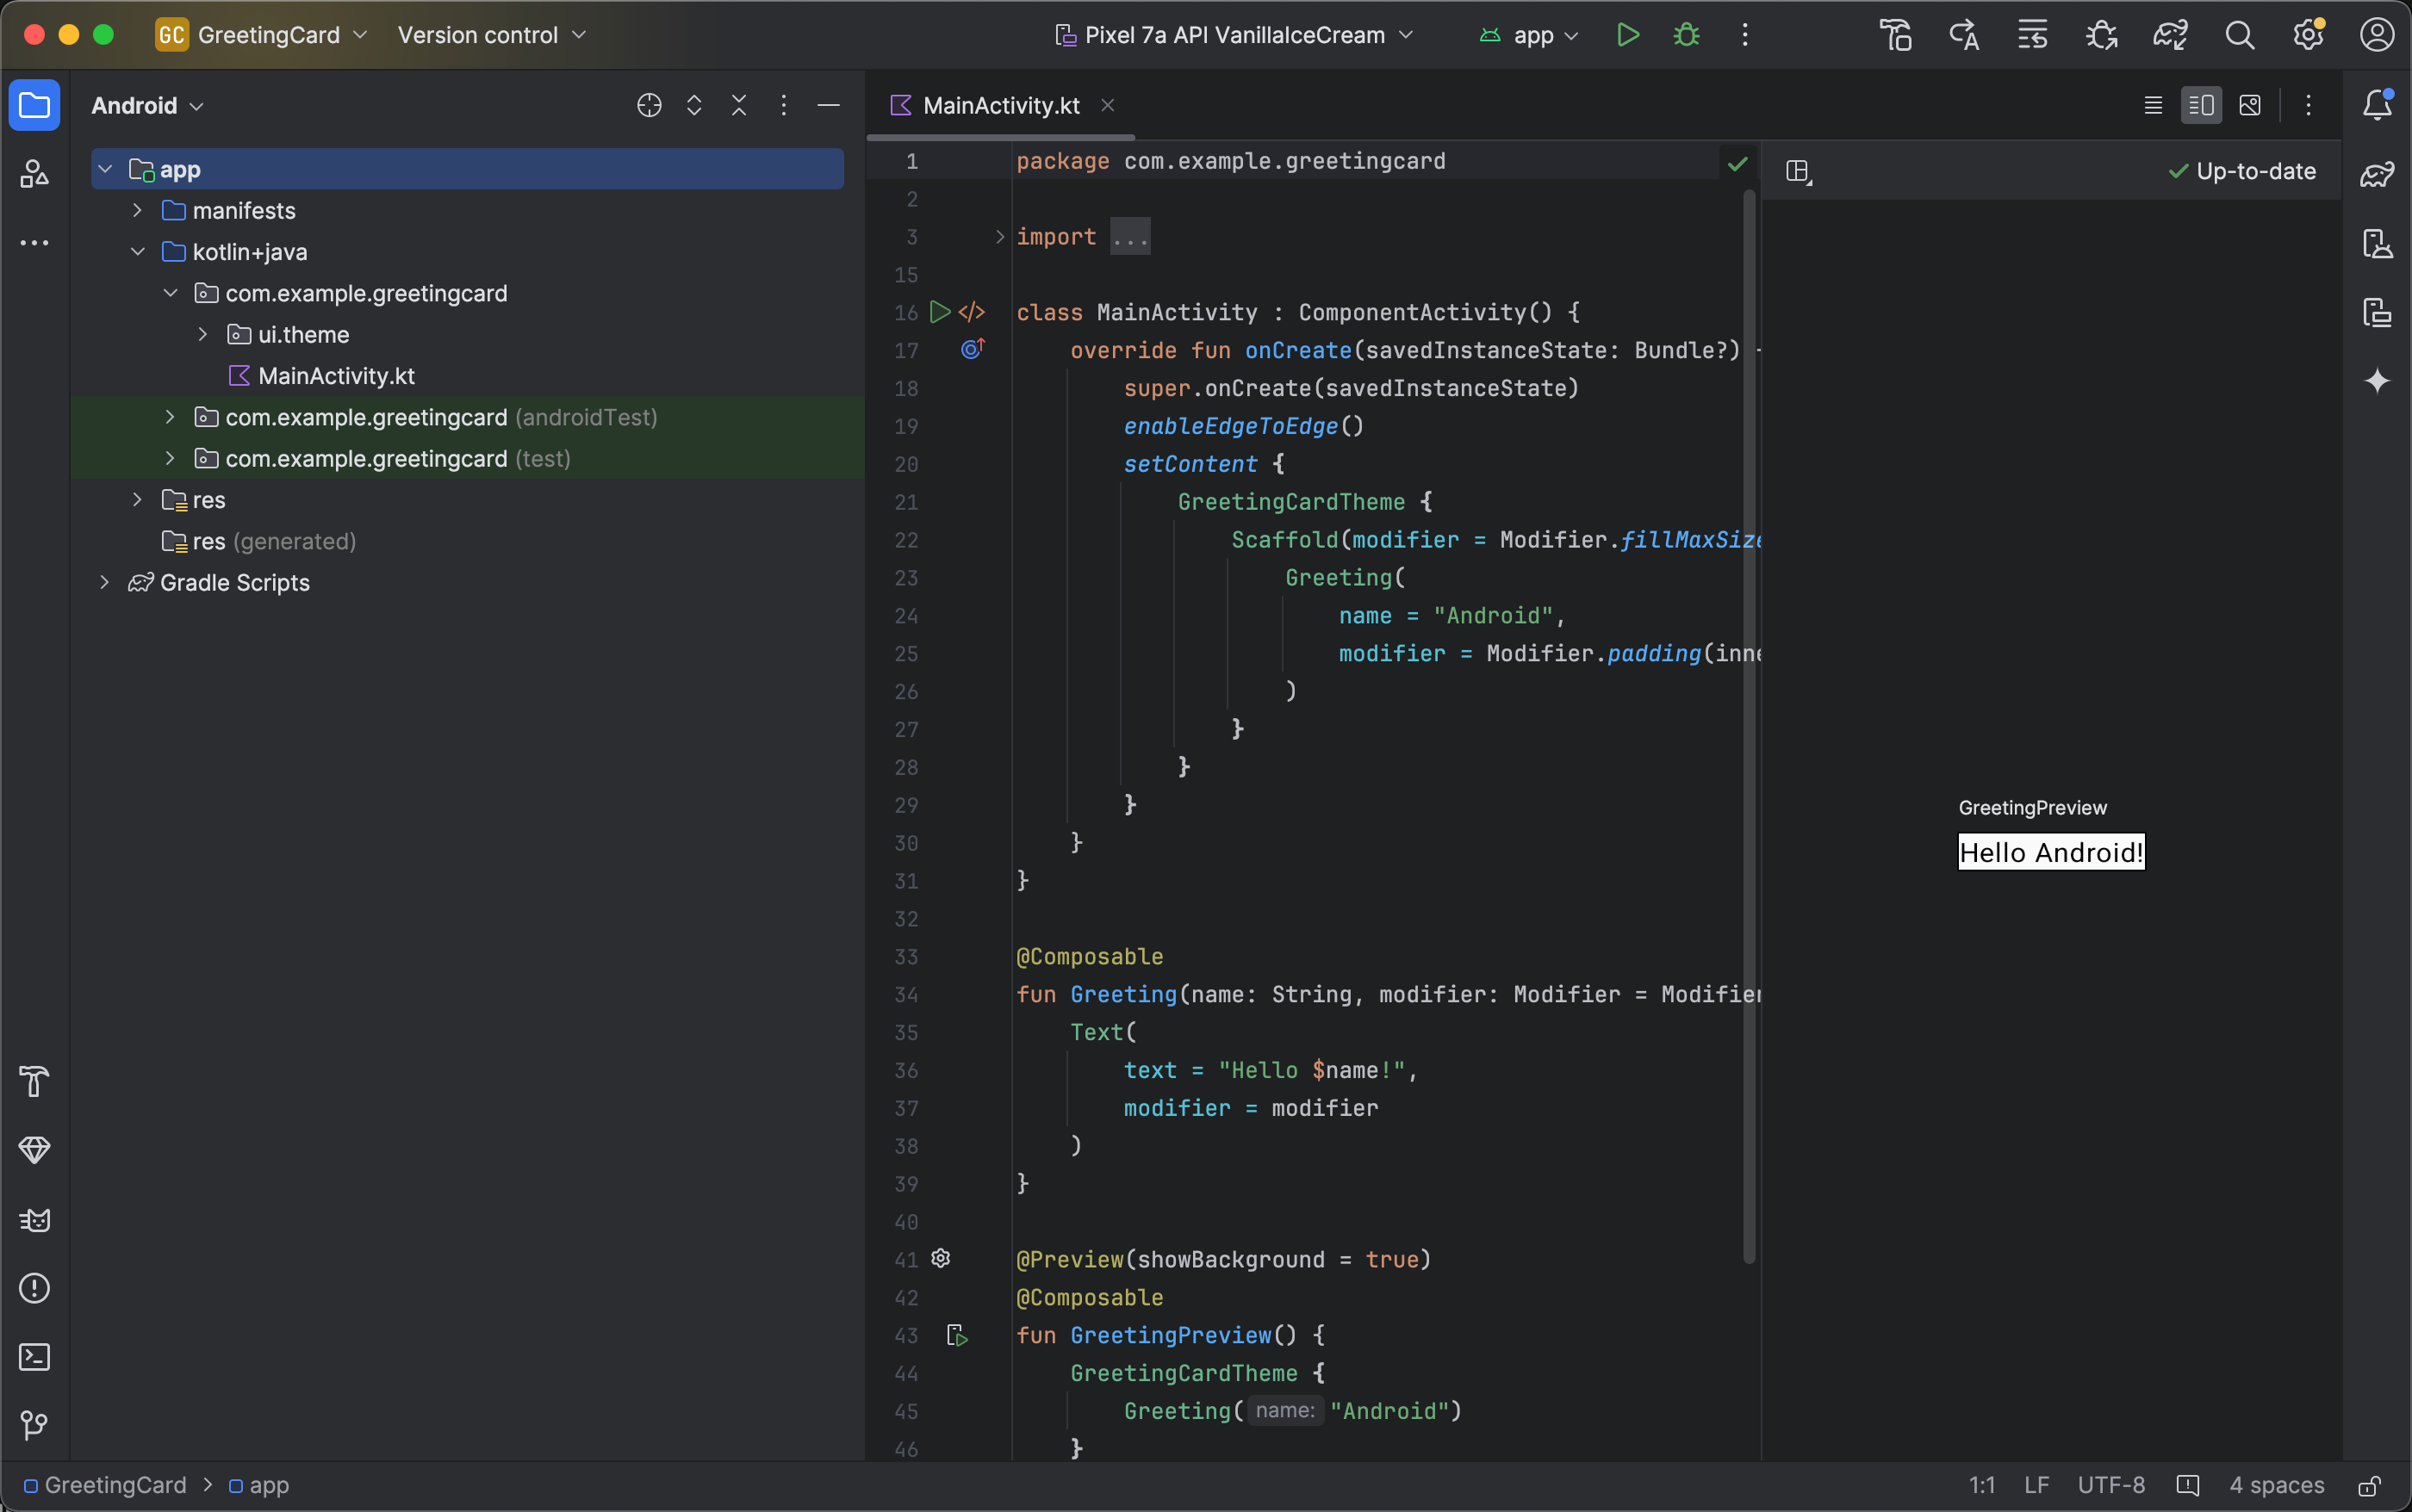Click Hello Android! preview rendering
Viewport: 2412px width, 1512px height.
click(x=2051, y=852)
